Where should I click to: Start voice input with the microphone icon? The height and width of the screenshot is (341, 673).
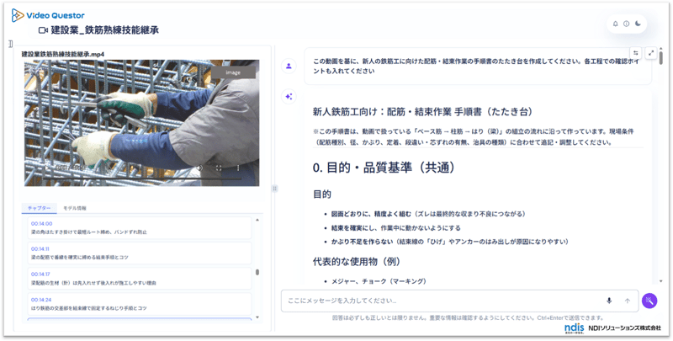pos(608,301)
